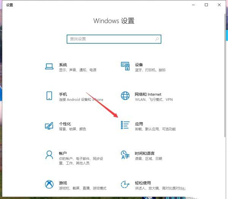This screenshot has width=228, height=199.
Task: Click description 背景、锁屏、颜色
Action: point(73,129)
